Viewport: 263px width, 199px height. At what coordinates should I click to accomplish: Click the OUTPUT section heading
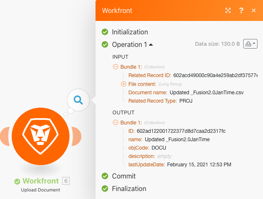point(123,113)
